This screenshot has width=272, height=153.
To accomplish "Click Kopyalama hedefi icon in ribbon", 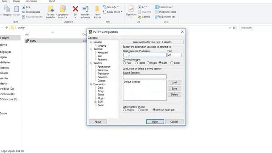I will coord(62,9).
